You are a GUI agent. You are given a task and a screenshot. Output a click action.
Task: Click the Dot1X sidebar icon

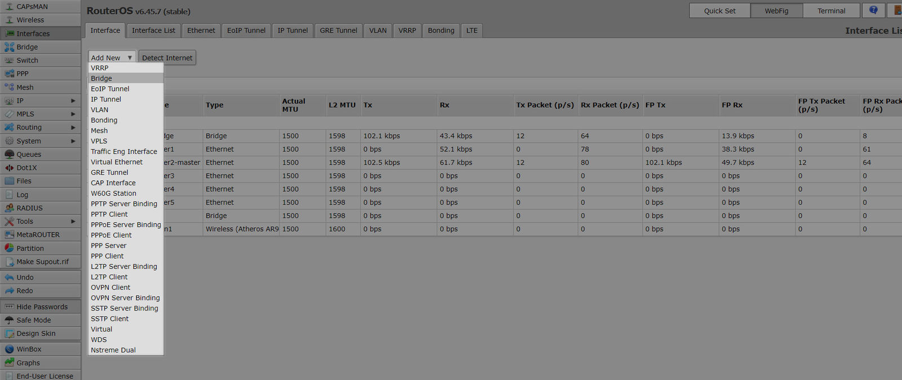point(9,168)
